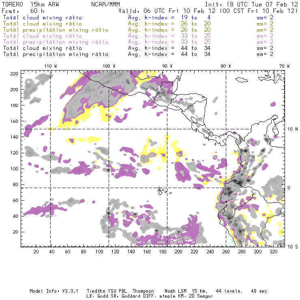Click the y-axis grid label '220'
The width and height of the screenshot is (300, 300).
coord(14,74)
